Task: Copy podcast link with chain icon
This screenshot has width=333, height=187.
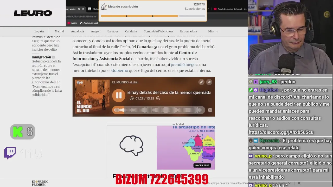Action: 201,82
